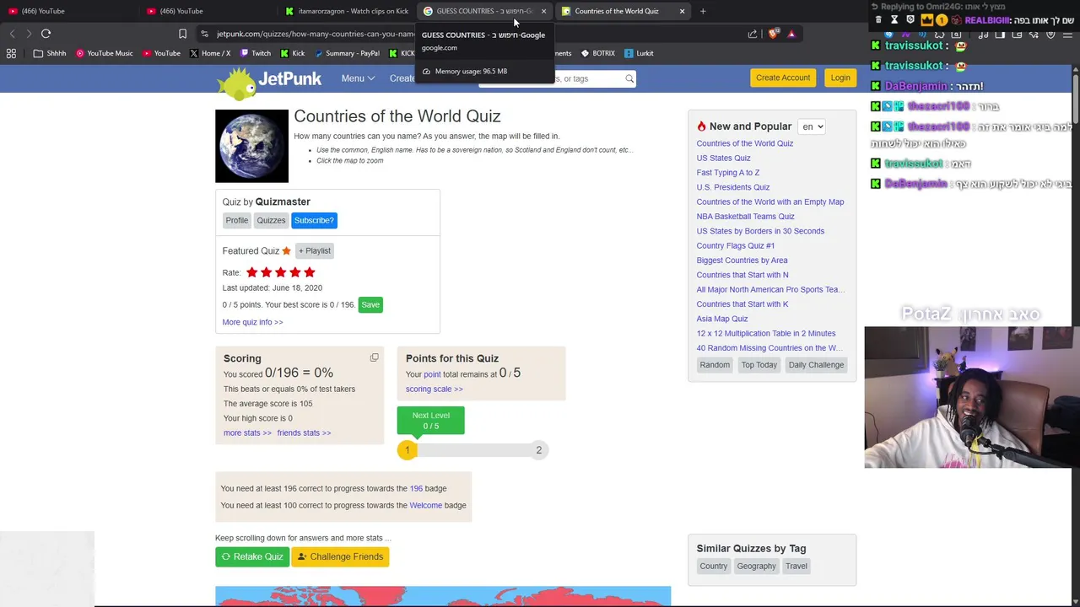
Task: Close the Countries of the World Quiz tab
Action: (682, 11)
